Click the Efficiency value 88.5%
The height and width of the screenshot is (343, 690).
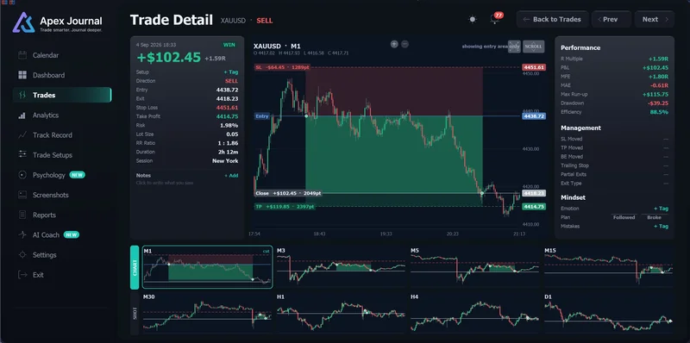pyautogui.click(x=659, y=112)
